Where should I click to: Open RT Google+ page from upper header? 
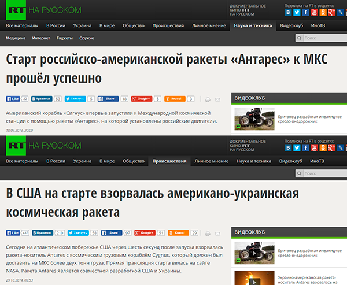(332, 12)
